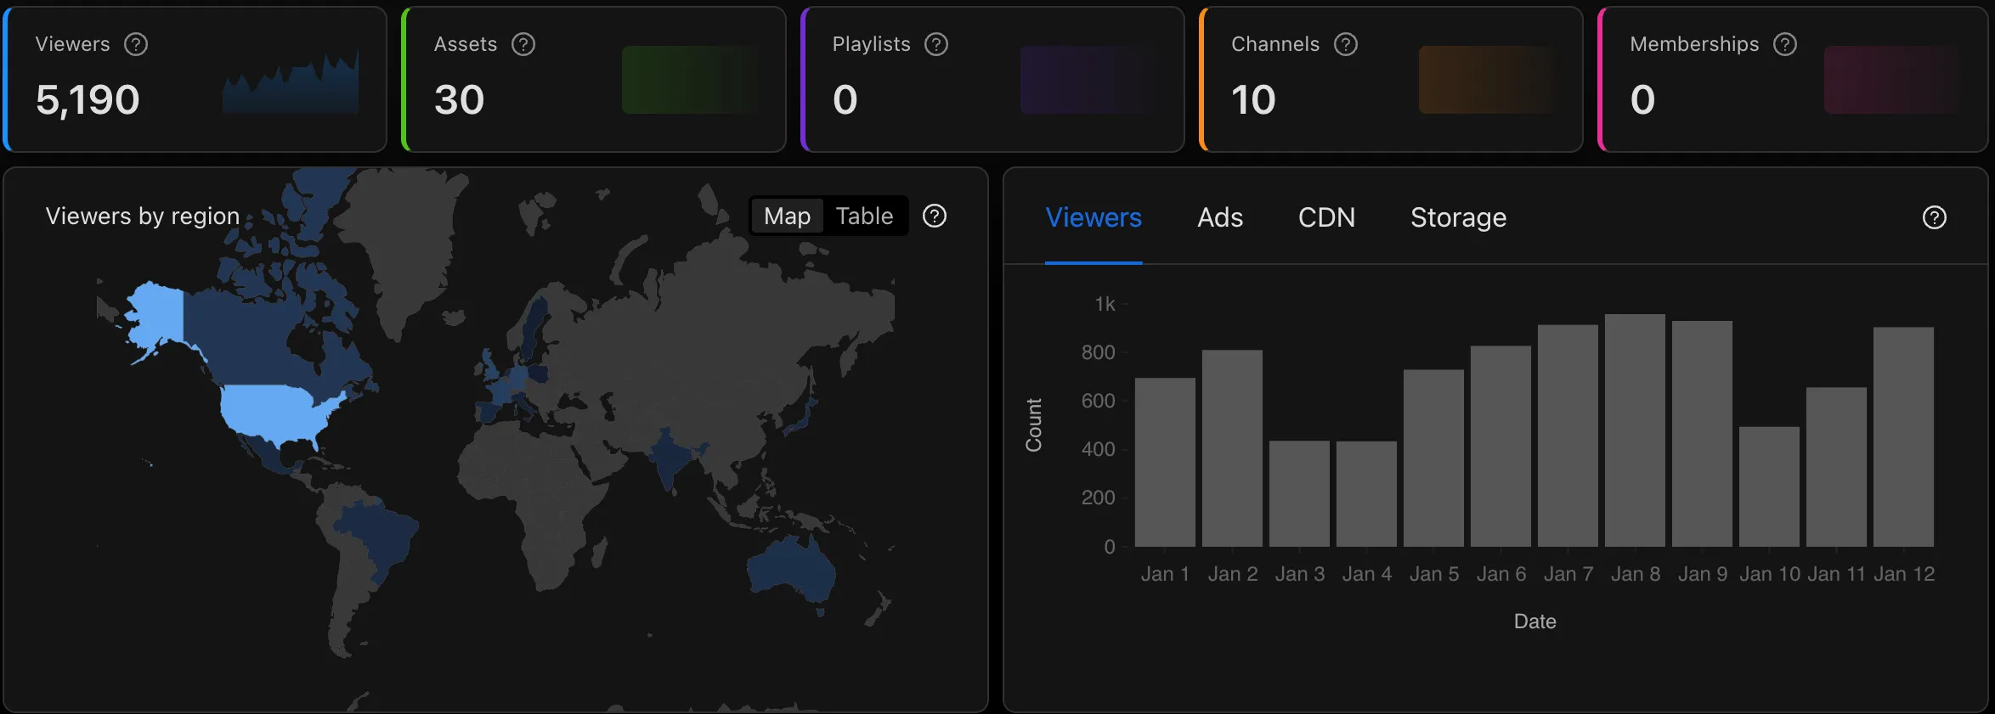Open the Channels help question-mark icon
Image resolution: width=1995 pixels, height=714 pixels.
pos(1346,44)
